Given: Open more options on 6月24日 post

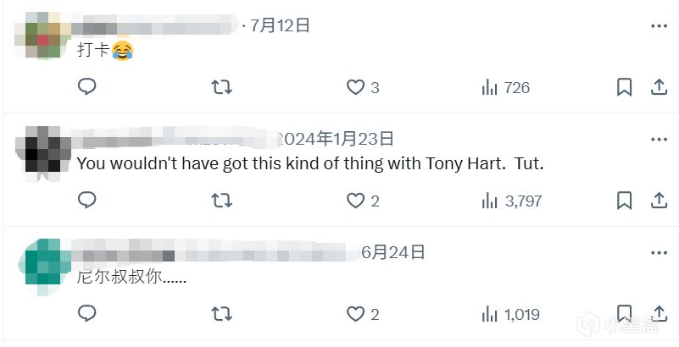Looking at the screenshot, I should pos(659,253).
